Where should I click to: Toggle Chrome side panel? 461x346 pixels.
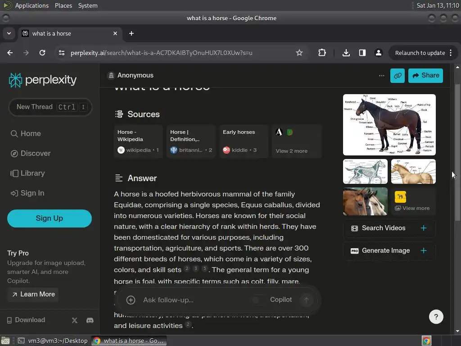(x=362, y=53)
